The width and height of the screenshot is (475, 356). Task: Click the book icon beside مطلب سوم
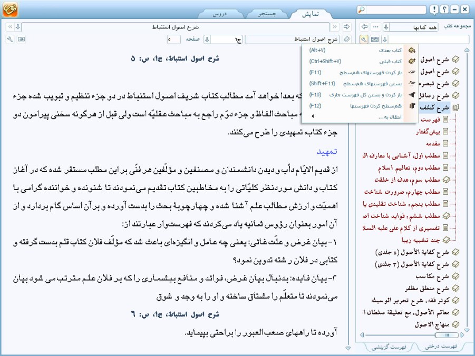[446, 180]
